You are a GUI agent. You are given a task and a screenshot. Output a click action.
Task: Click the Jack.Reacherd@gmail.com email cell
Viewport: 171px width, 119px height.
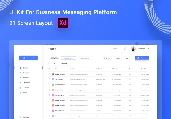78,85
